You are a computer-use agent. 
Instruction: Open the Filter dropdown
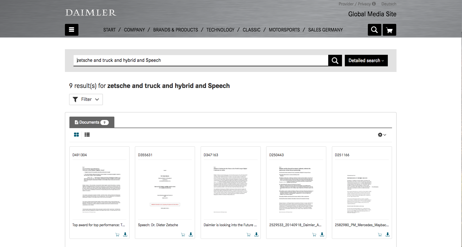[86, 99]
